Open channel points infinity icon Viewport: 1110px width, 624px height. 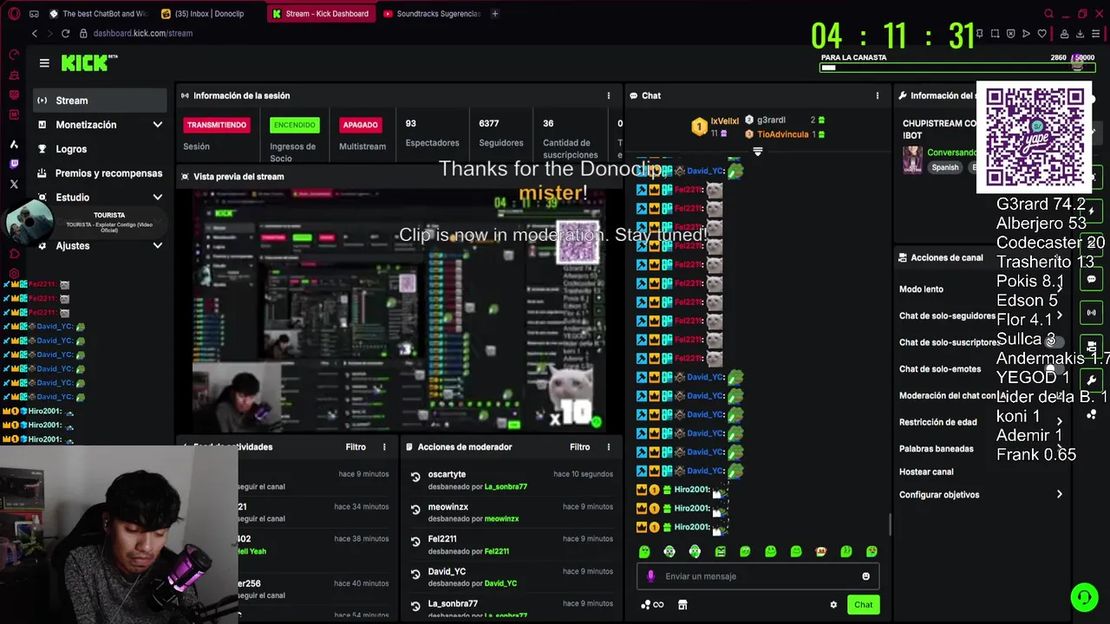point(652,605)
